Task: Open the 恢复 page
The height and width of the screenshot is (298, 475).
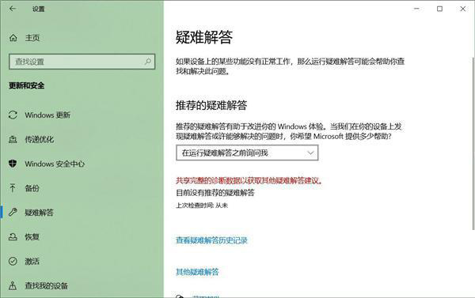Action: click(32, 237)
